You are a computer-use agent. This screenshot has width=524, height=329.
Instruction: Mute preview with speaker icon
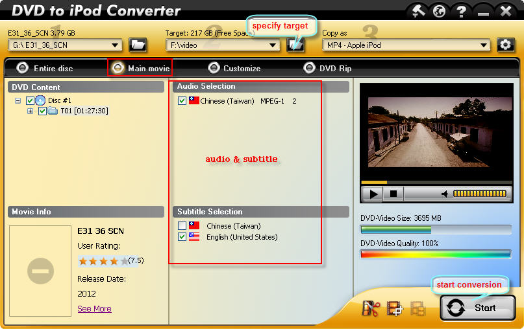click(x=445, y=194)
